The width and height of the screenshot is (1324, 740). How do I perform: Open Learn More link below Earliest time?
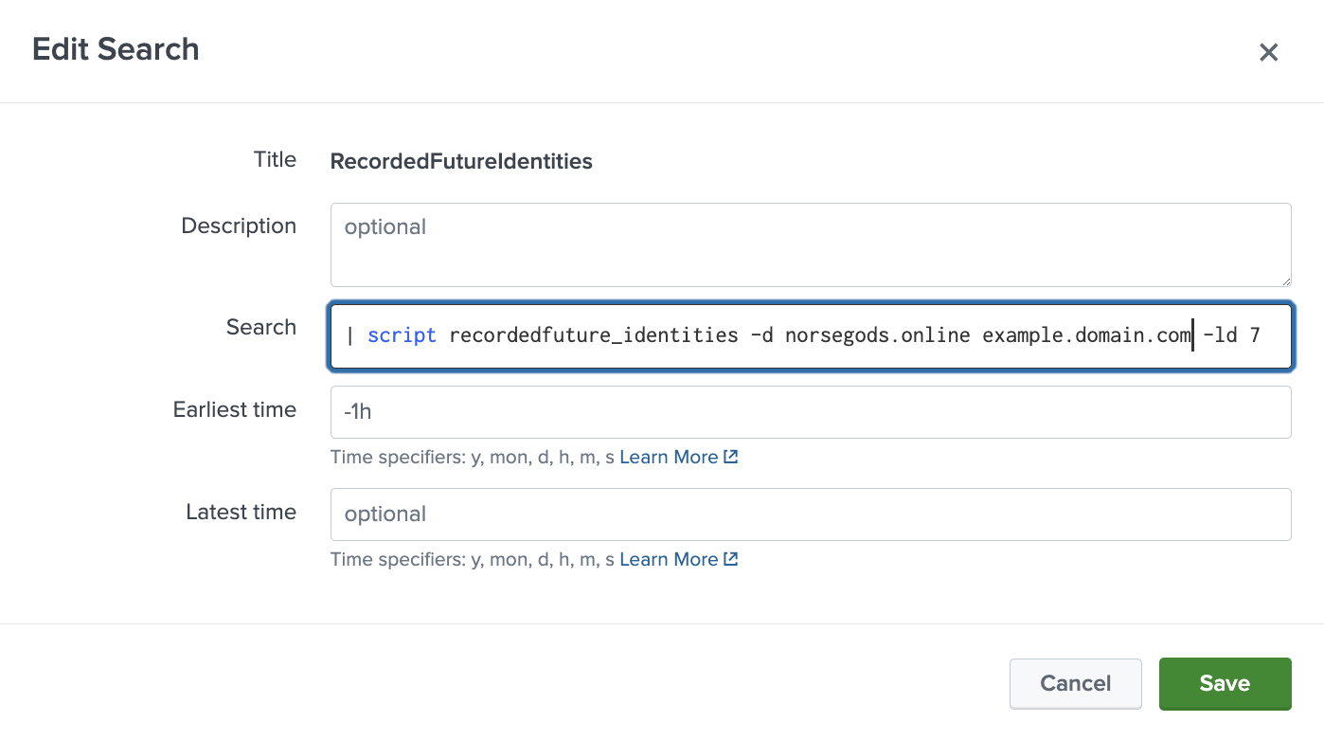(669, 457)
